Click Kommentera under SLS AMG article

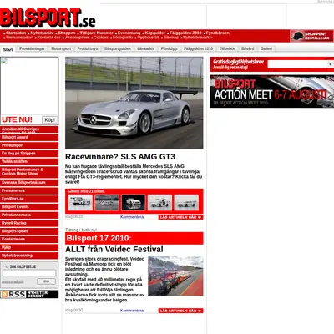coord(132,217)
